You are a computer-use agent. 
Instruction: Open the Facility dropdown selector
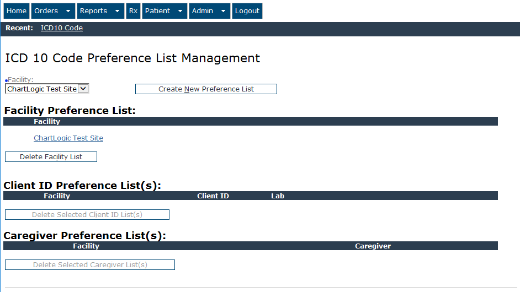pos(47,89)
